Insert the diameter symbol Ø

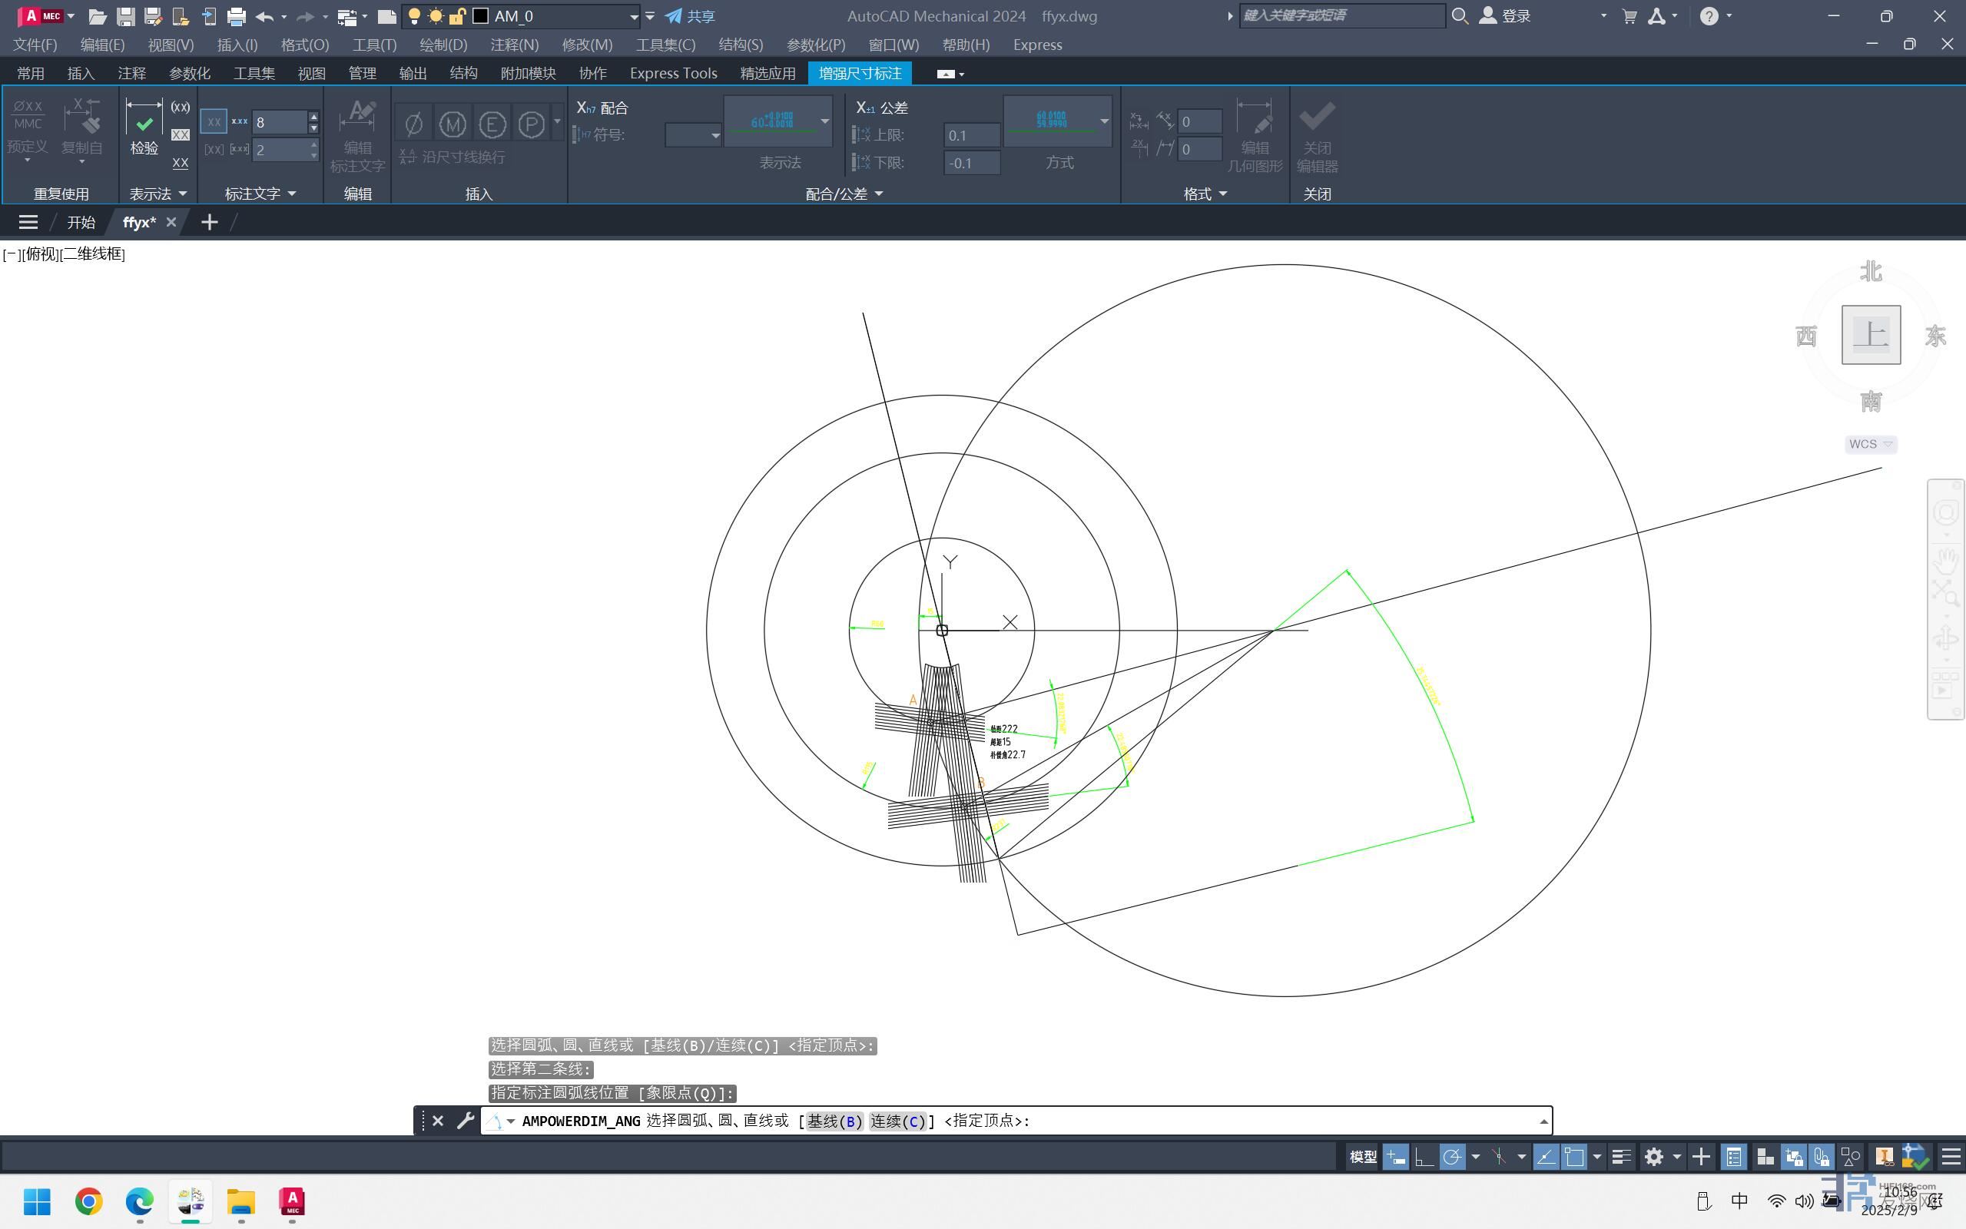click(x=413, y=124)
